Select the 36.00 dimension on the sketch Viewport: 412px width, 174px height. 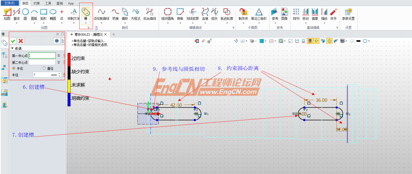click(x=321, y=100)
